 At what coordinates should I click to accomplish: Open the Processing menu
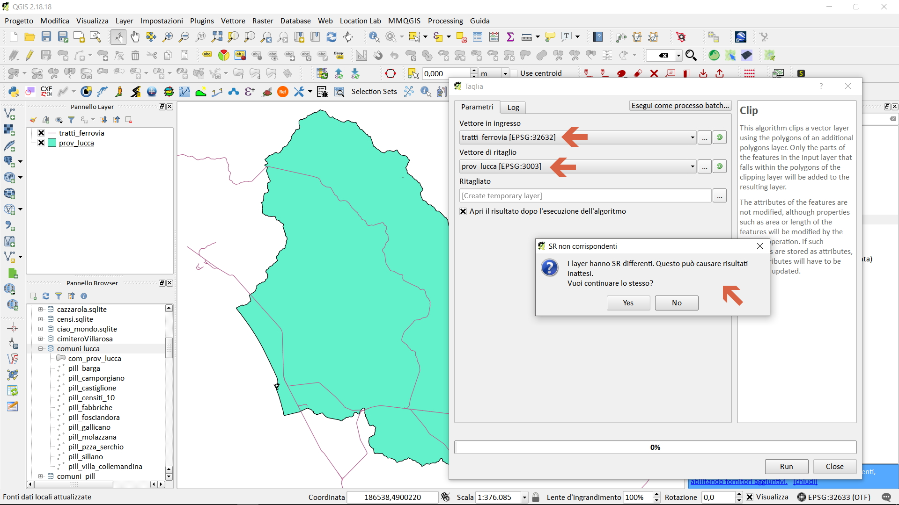[445, 21]
